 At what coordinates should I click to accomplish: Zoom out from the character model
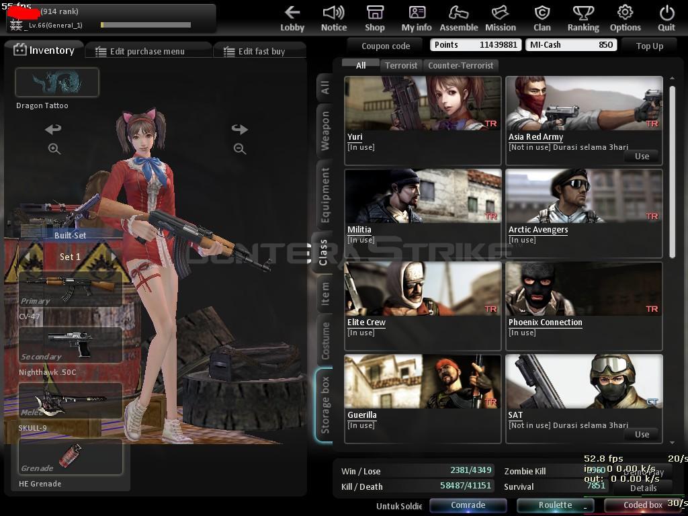click(x=240, y=148)
